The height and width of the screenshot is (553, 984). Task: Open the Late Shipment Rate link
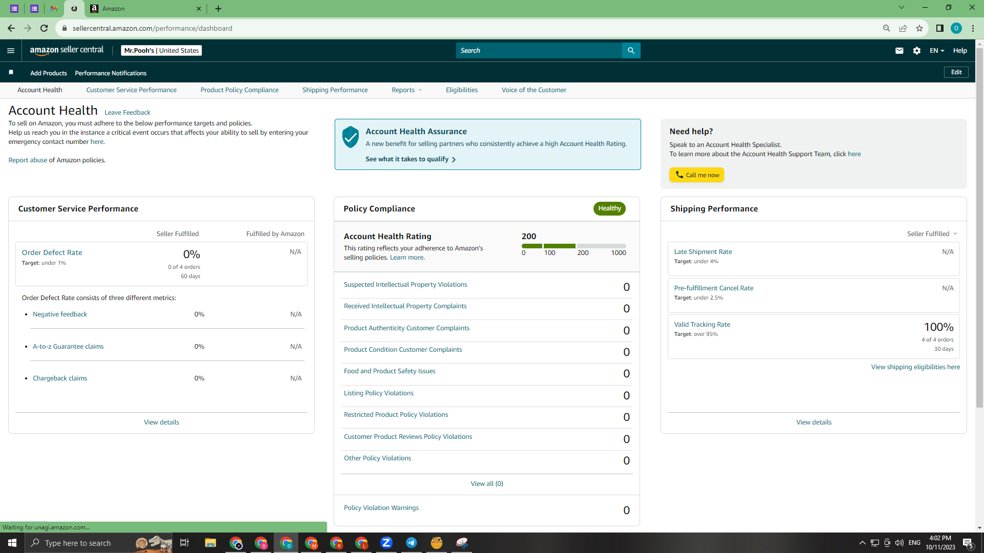pos(703,251)
